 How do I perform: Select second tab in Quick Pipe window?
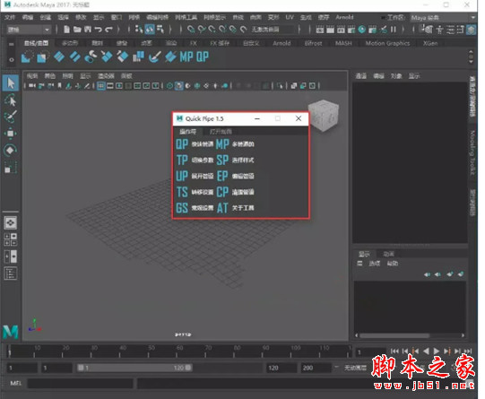click(221, 132)
